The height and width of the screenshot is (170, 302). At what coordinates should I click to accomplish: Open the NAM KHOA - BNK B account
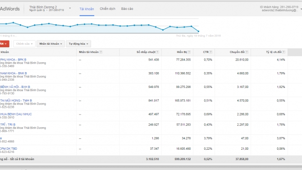pyautogui.click(x=14, y=73)
